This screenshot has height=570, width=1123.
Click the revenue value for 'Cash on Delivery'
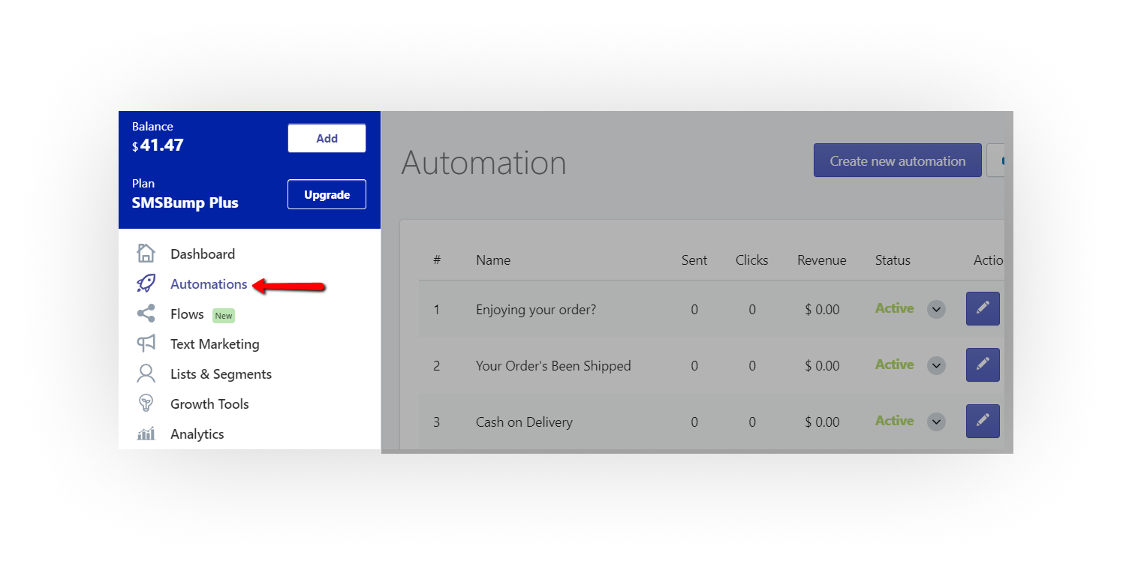(x=822, y=421)
